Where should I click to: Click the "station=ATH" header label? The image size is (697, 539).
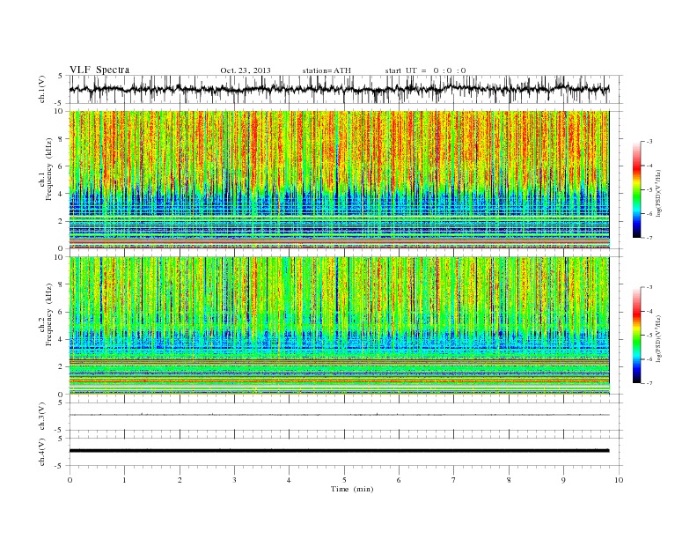click(326, 70)
